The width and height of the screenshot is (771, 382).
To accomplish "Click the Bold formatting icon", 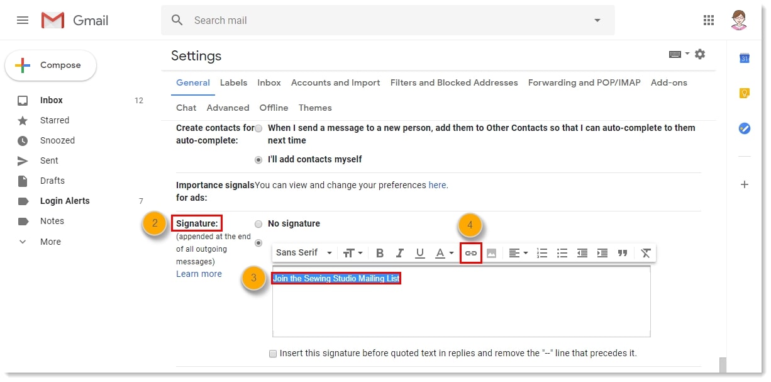I will pos(380,253).
